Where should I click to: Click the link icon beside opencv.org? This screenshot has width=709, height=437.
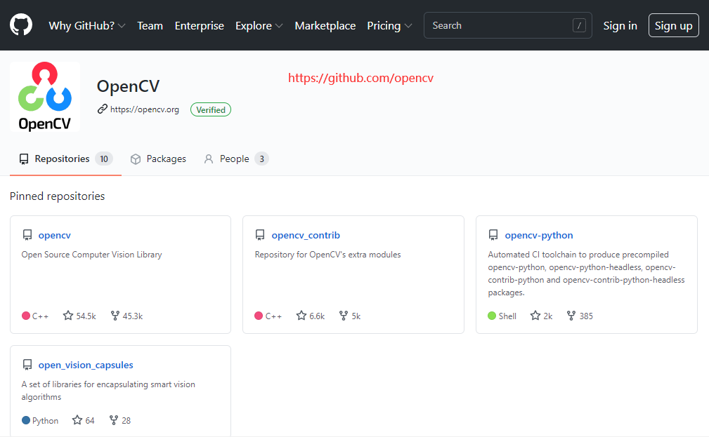point(102,109)
